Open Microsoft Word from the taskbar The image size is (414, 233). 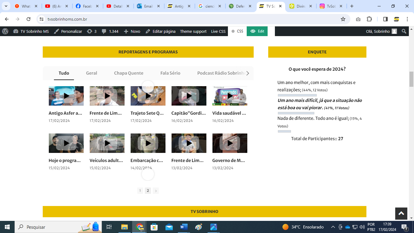point(184,227)
